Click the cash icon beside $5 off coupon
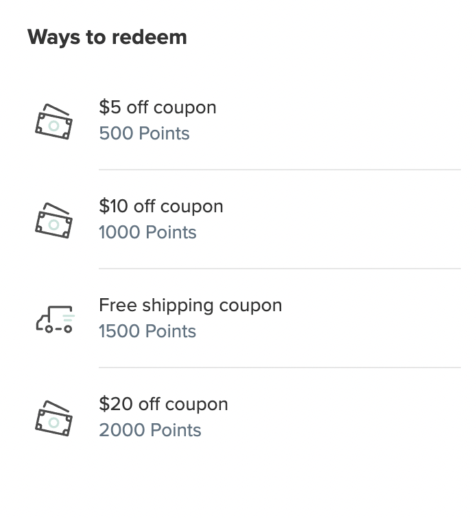Viewport: 476px width, 518px height. pos(53,121)
